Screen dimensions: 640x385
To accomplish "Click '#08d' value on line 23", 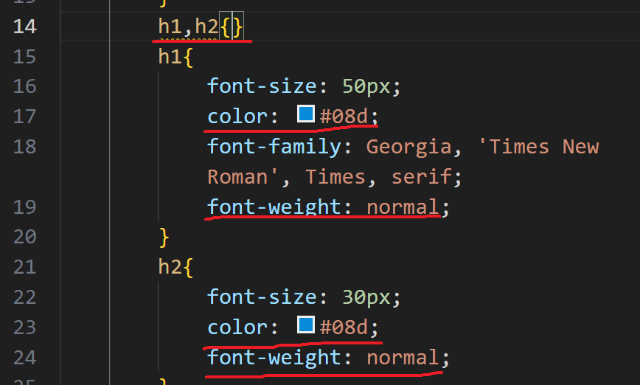I will pos(344,327).
